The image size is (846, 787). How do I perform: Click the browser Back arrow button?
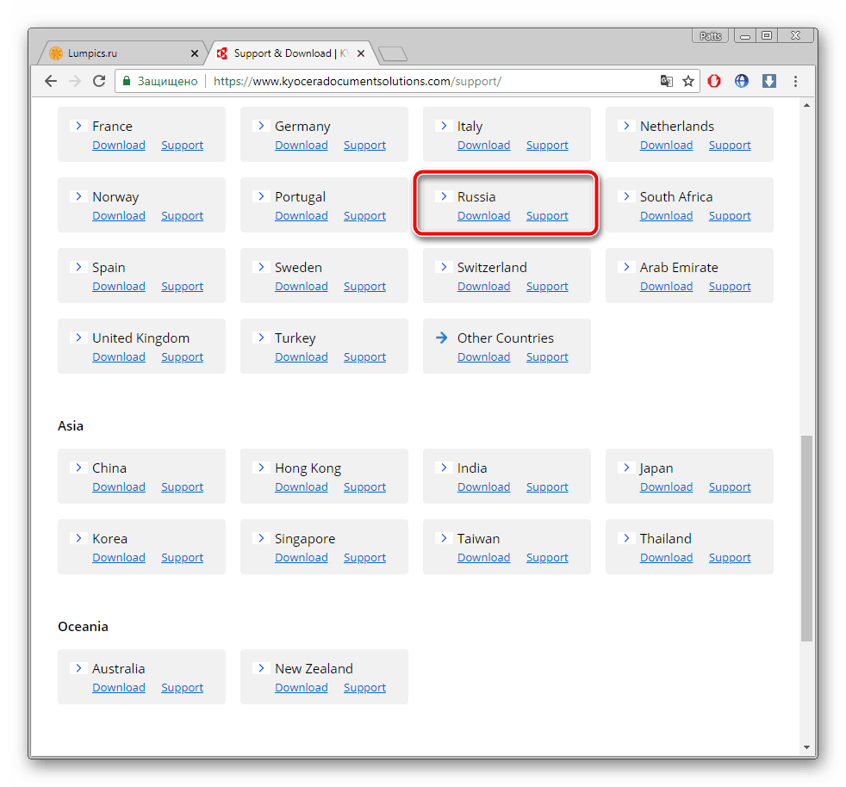51,81
